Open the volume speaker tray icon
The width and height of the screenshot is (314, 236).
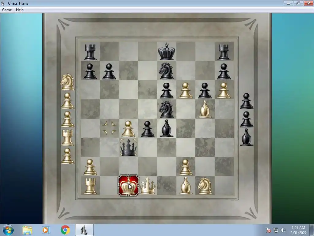[x=283, y=230]
